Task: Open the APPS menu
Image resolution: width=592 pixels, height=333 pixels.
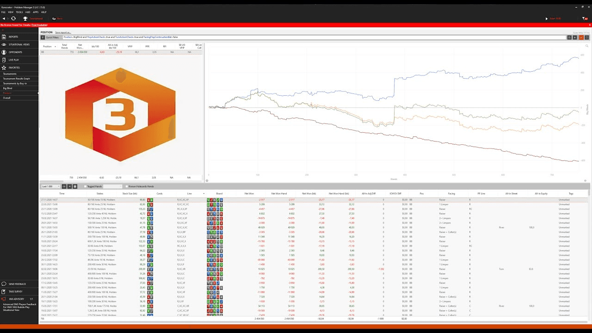Action: pyautogui.click(x=36, y=12)
